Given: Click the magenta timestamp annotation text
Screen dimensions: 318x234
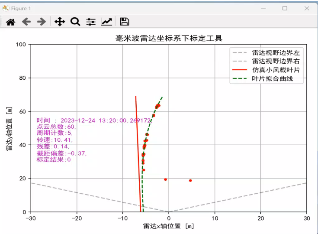Looking at the screenshot, I should [x=94, y=120].
